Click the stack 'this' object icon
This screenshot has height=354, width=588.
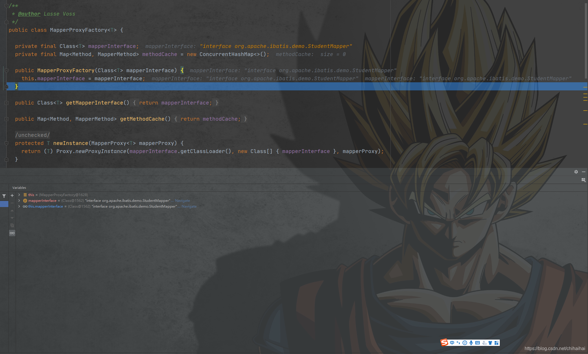25,195
